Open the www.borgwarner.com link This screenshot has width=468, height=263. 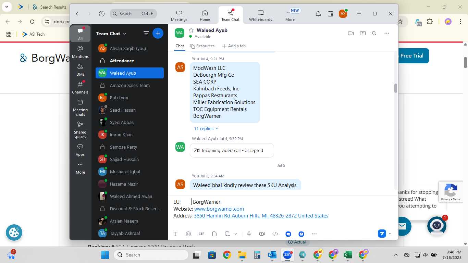point(219,209)
